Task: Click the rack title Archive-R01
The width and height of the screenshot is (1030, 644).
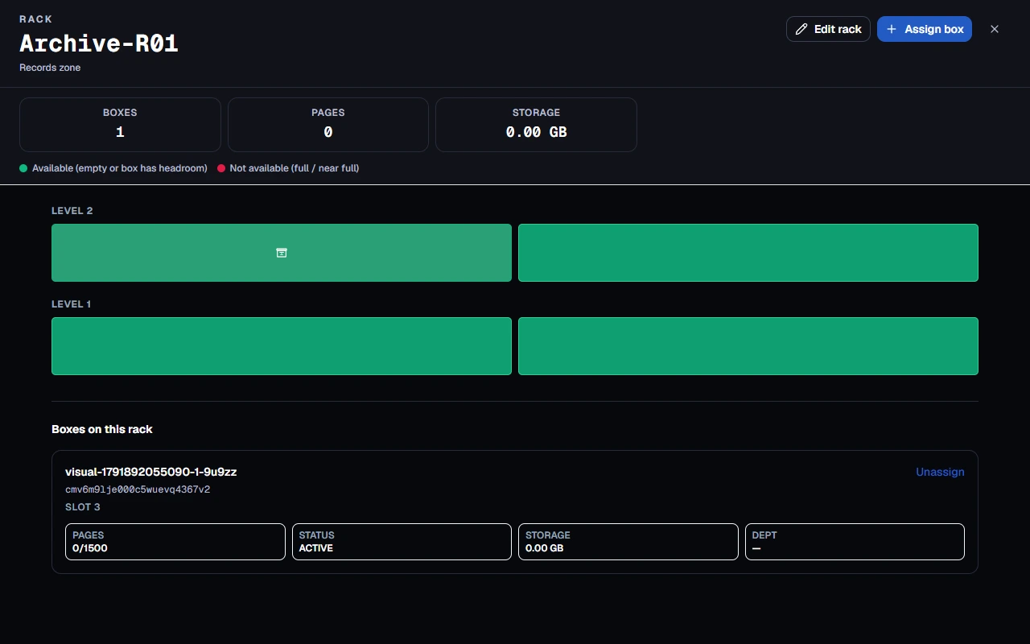Action: [x=99, y=43]
